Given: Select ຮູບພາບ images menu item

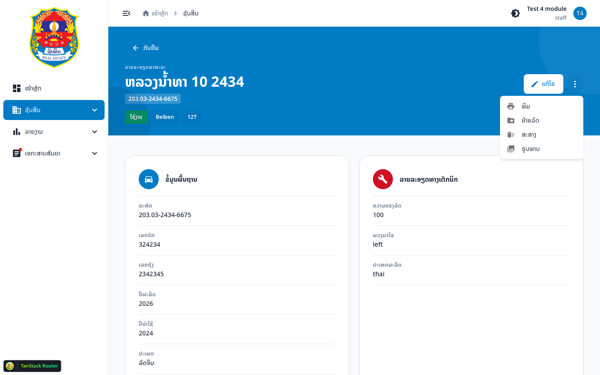Looking at the screenshot, I should (x=542, y=149).
